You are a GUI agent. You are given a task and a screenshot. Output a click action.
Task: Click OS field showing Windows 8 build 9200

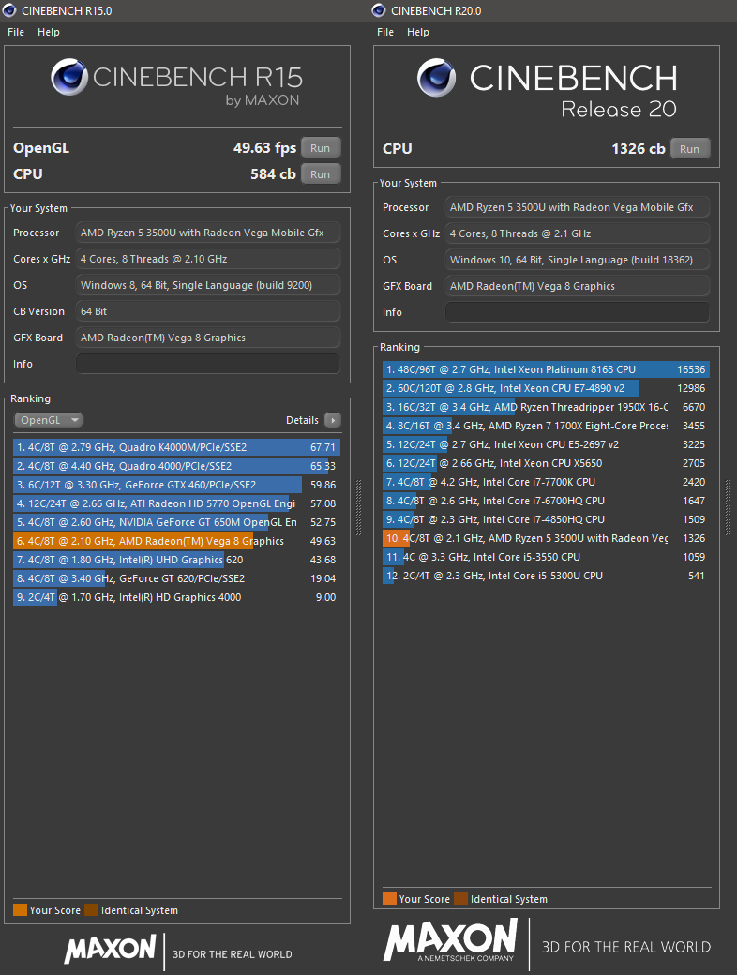208,285
